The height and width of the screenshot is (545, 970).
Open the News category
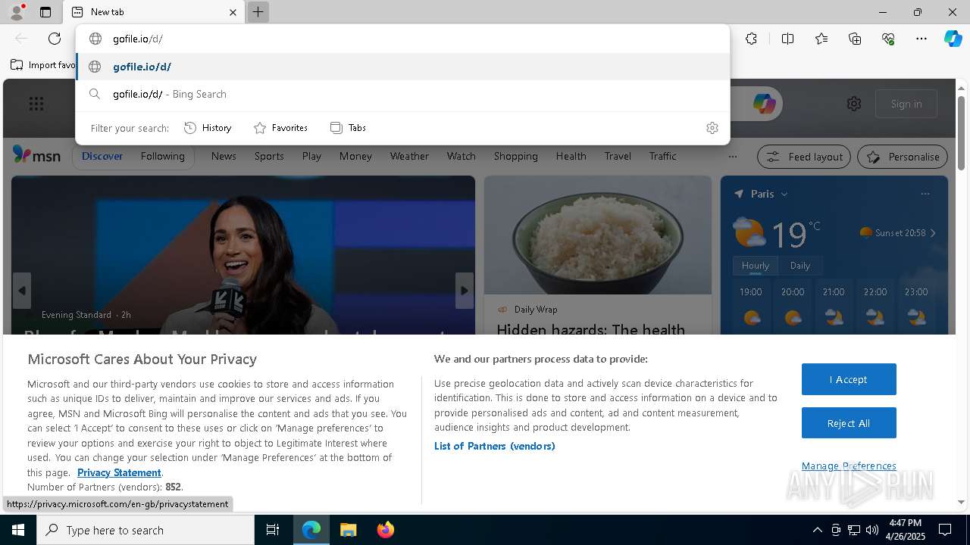224,156
